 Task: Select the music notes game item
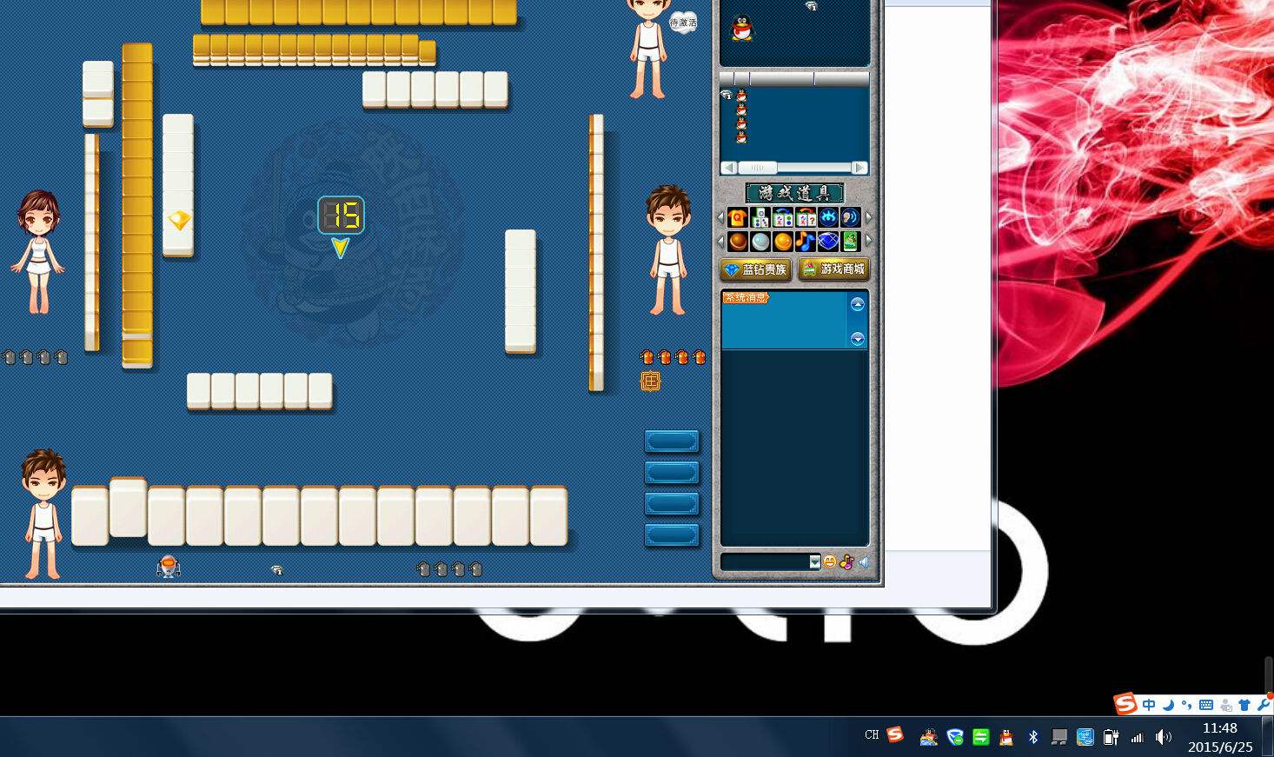tap(806, 242)
